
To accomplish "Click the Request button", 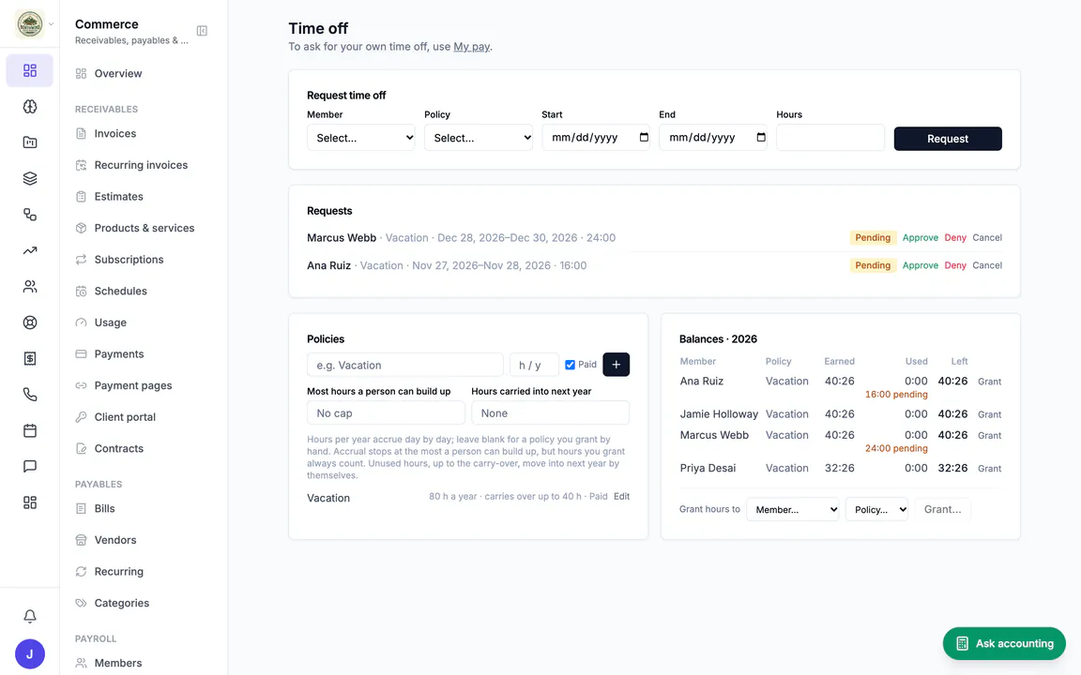I will [x=947, y=139].
